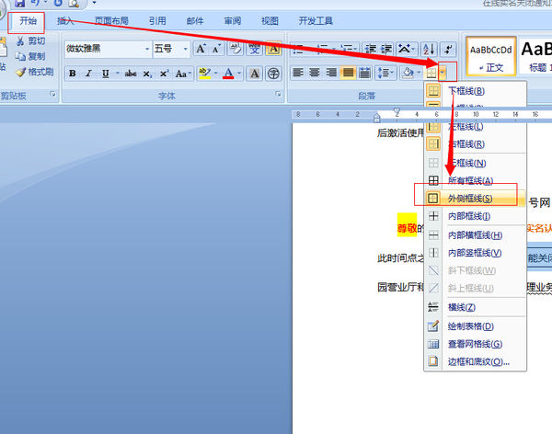Click the Distributed alignment icon
This screenshot has height=434, width=552.
click(x=364, y=73)
